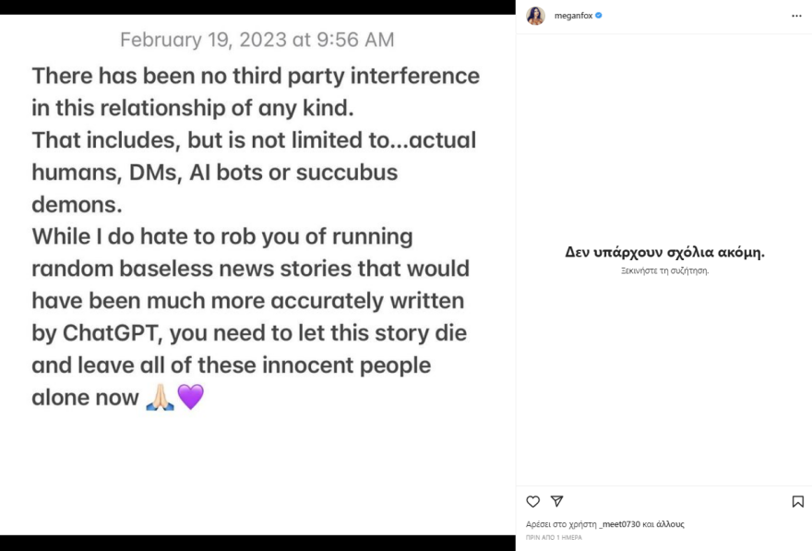Screen dimensions: 812x551
Task: Click the blue verified badge
Action: pos(599,16)
